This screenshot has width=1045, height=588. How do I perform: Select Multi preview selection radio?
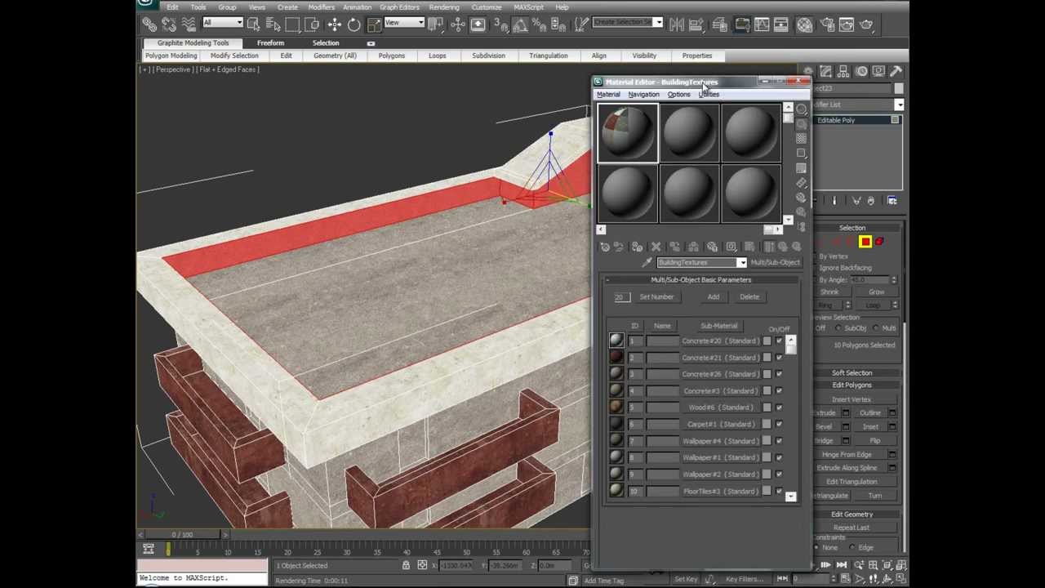click(876, 328)
